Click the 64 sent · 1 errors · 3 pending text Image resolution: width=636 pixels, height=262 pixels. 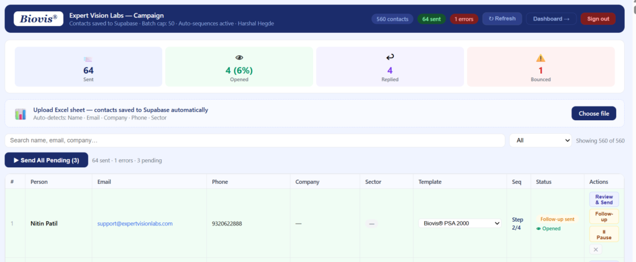click(x=127, y=160)
